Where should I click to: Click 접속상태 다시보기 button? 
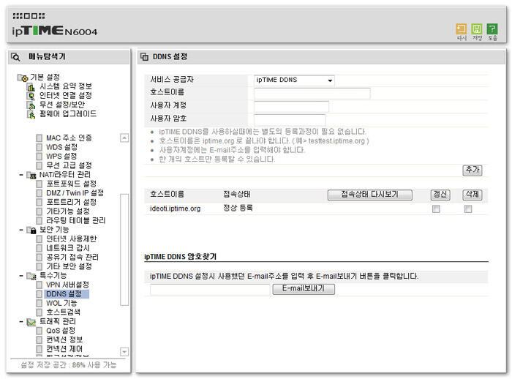(x=370, y=195)
